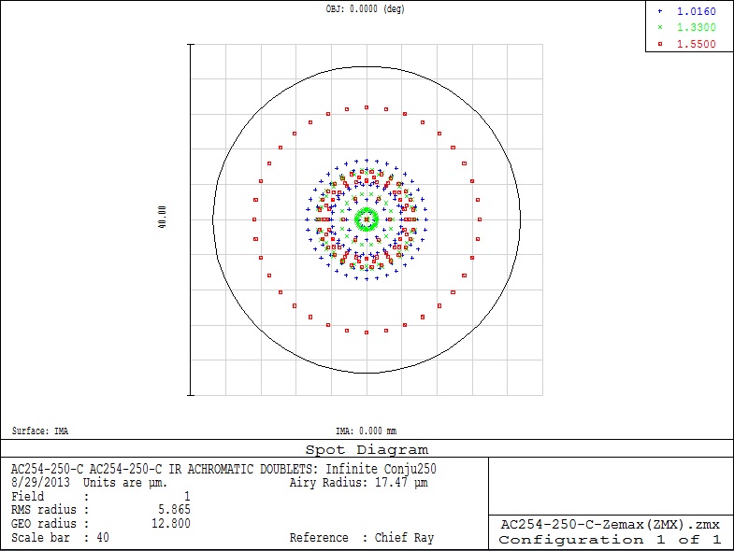The image size is (734, 551).
Task: Click the green x legend marker
Action: click(x=660, y=27)
